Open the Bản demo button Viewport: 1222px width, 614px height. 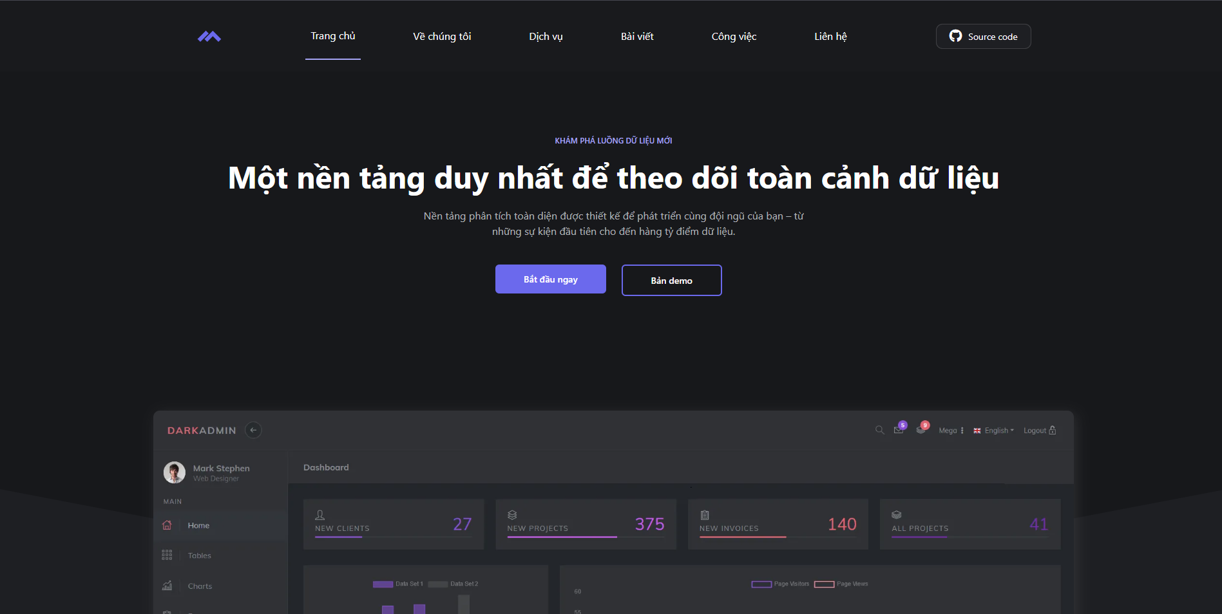coord(671,280)
